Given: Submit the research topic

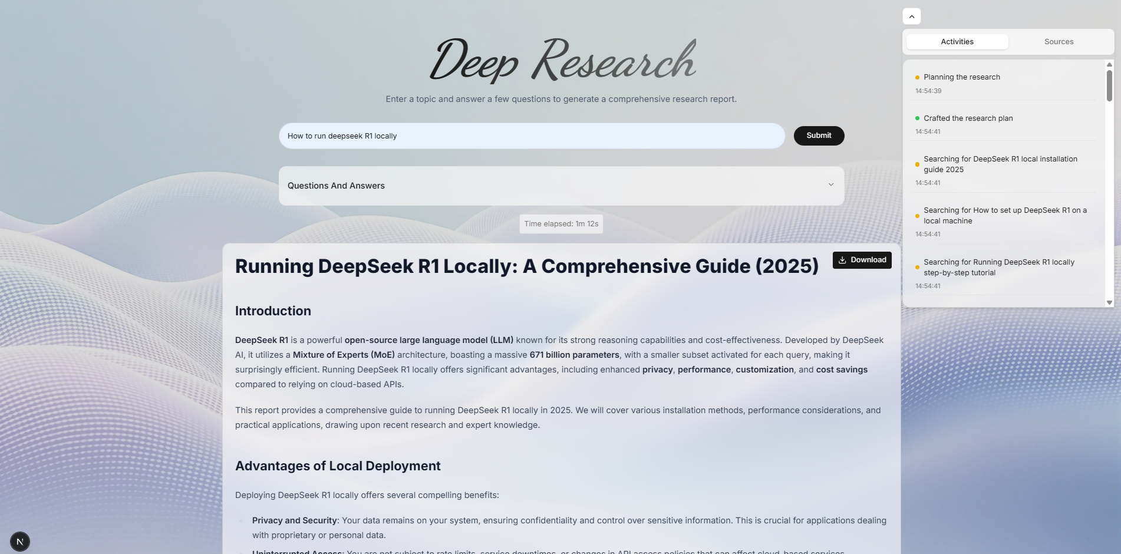Looking at the screenshot, I should [x=819, y=136].
